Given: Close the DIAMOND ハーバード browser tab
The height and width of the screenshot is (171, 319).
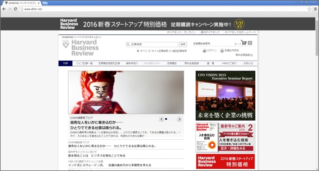Looking at the screenshot, I should (x=39, y=3).
